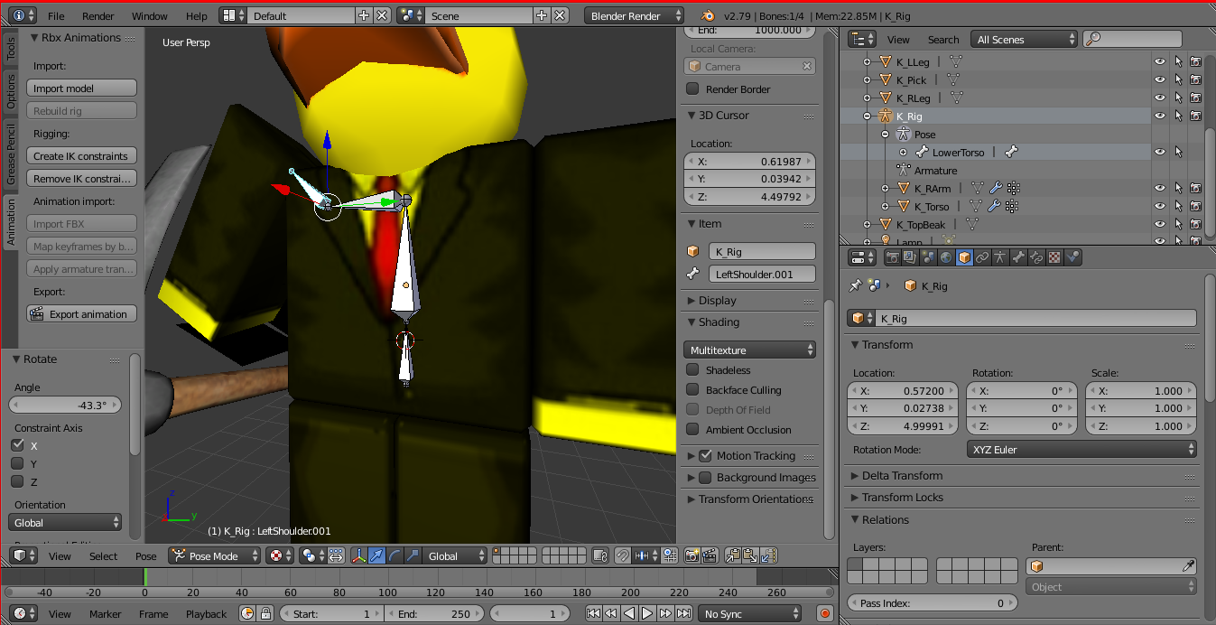Open the Render properties tab

coord(893,257)
